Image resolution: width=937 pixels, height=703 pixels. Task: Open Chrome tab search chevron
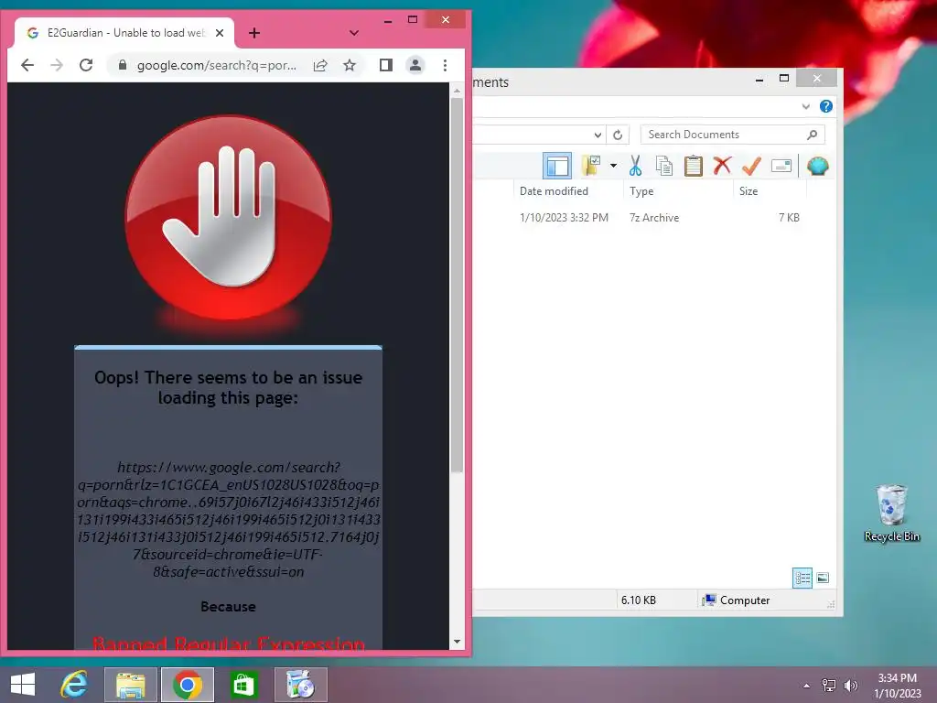pyautogui.click(x=354, y=33)
